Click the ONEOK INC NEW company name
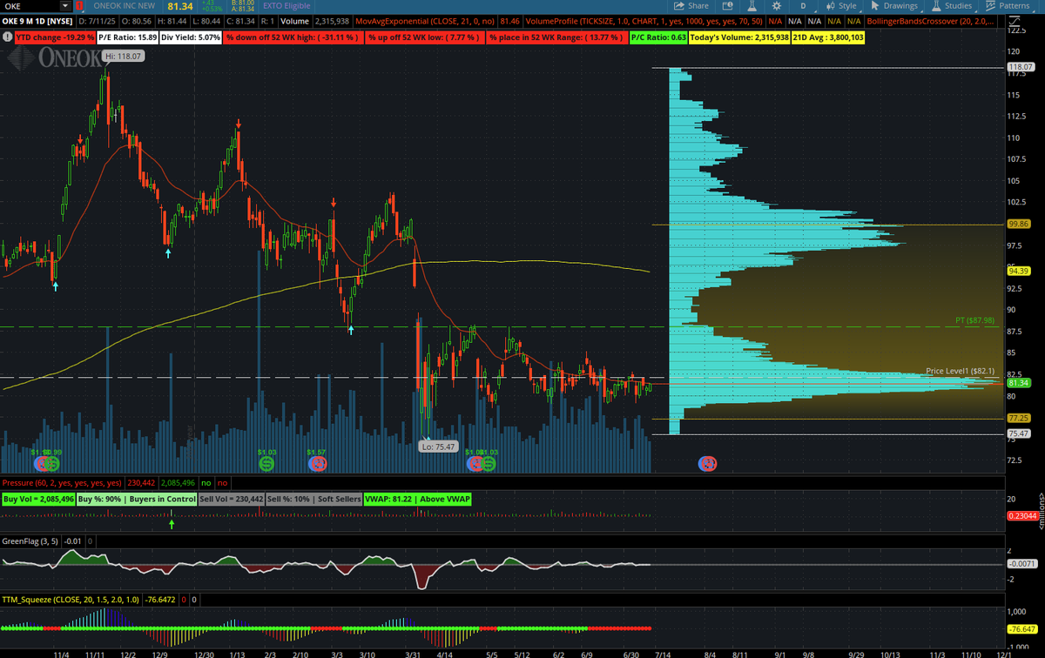 (125, 6)
